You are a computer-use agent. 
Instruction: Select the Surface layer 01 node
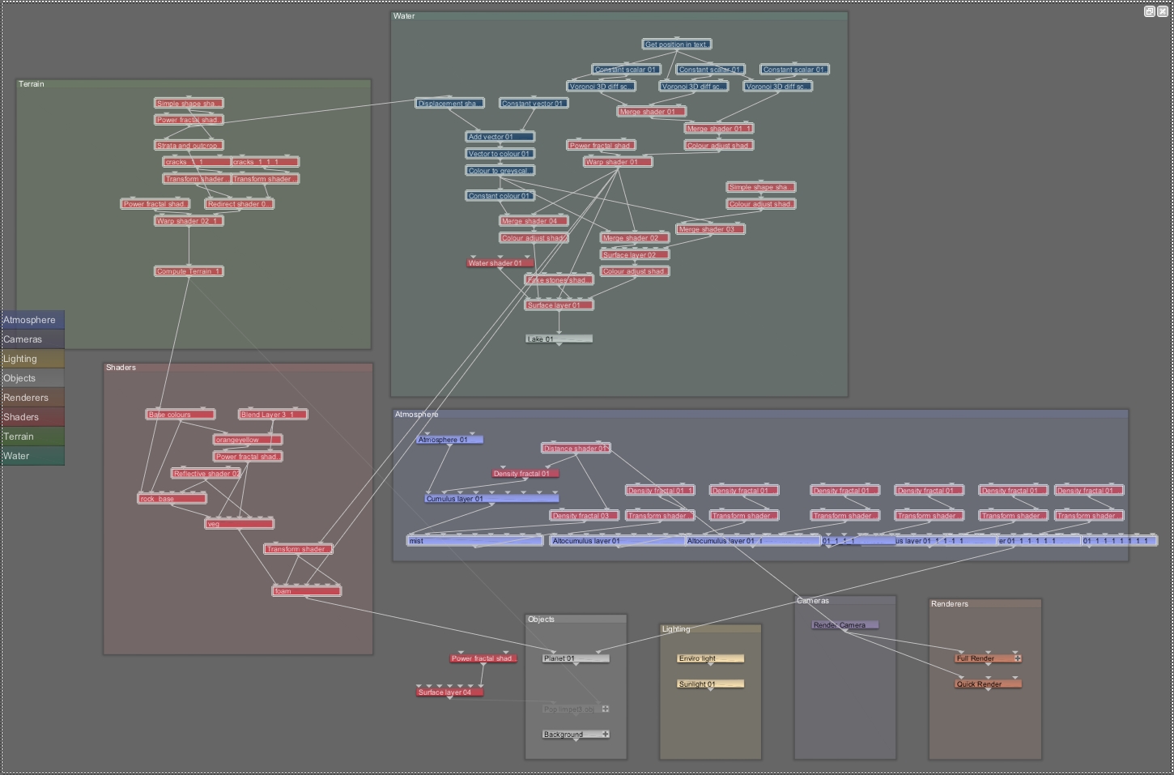point(559,305)
